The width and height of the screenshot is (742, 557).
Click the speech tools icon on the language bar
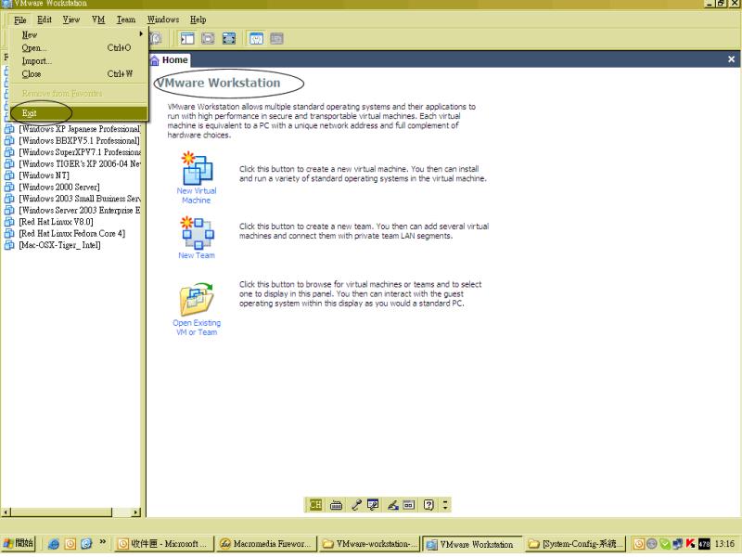tap(373, 505)
